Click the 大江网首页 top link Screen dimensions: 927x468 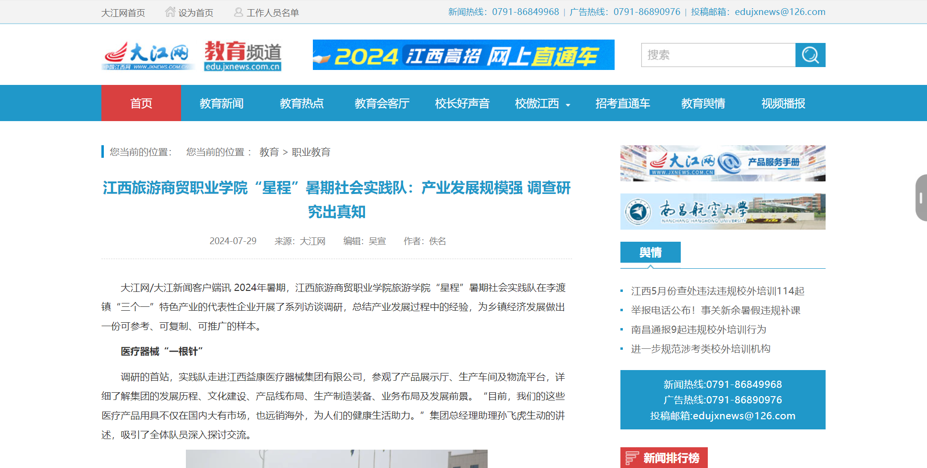point(123,13)
